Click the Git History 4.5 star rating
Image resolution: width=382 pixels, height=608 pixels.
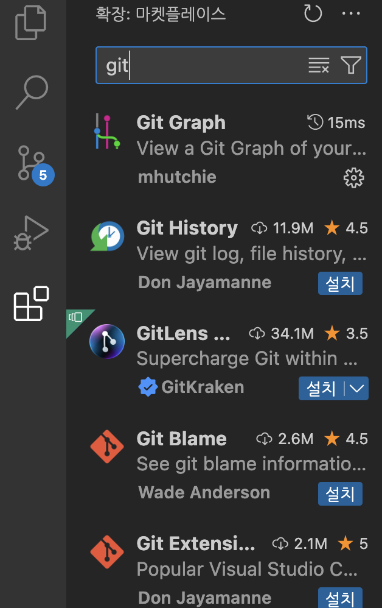click(x=346, y=228)
